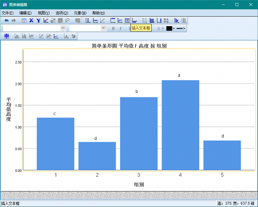Click the greyed rescale chart icon
Viewport: 258px width, 207px height.
tap(53, 21)
